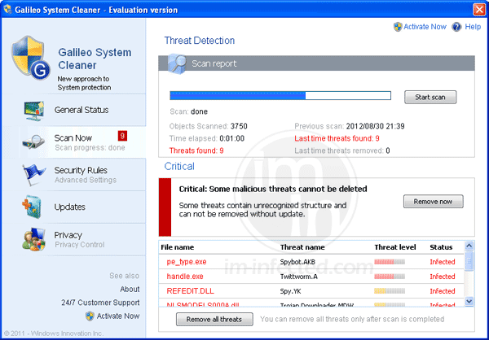The image size is (489, 340).
Task: Click the Activate Now link at top right
Action: (425, 27)
